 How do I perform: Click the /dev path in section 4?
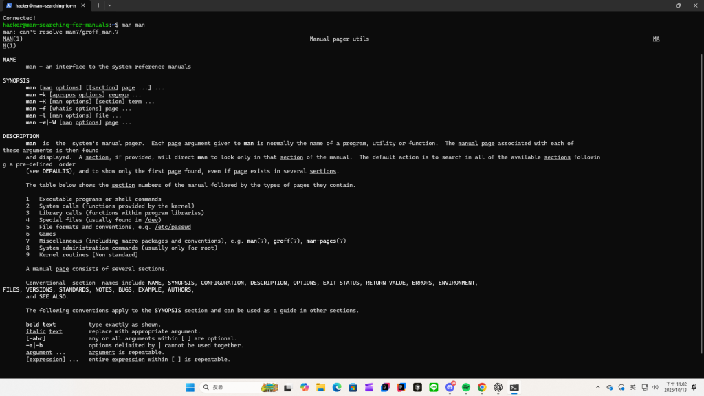click(151, 220)
